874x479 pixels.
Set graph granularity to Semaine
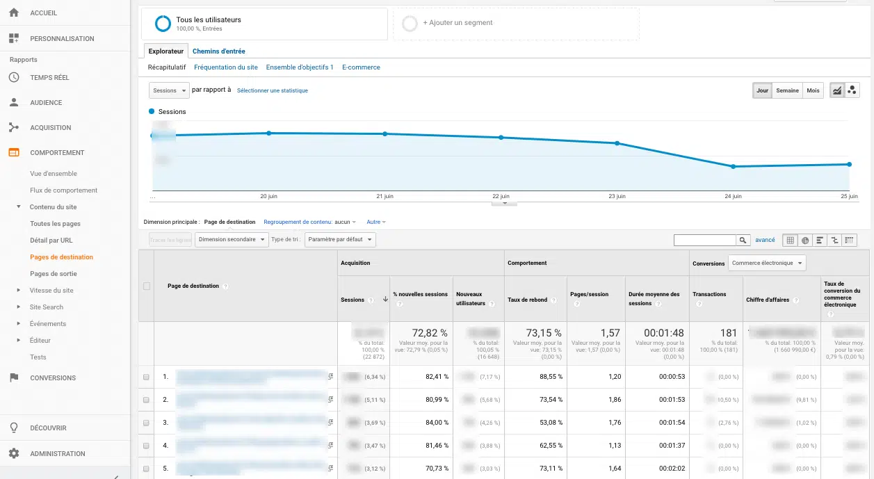[787, 90]
